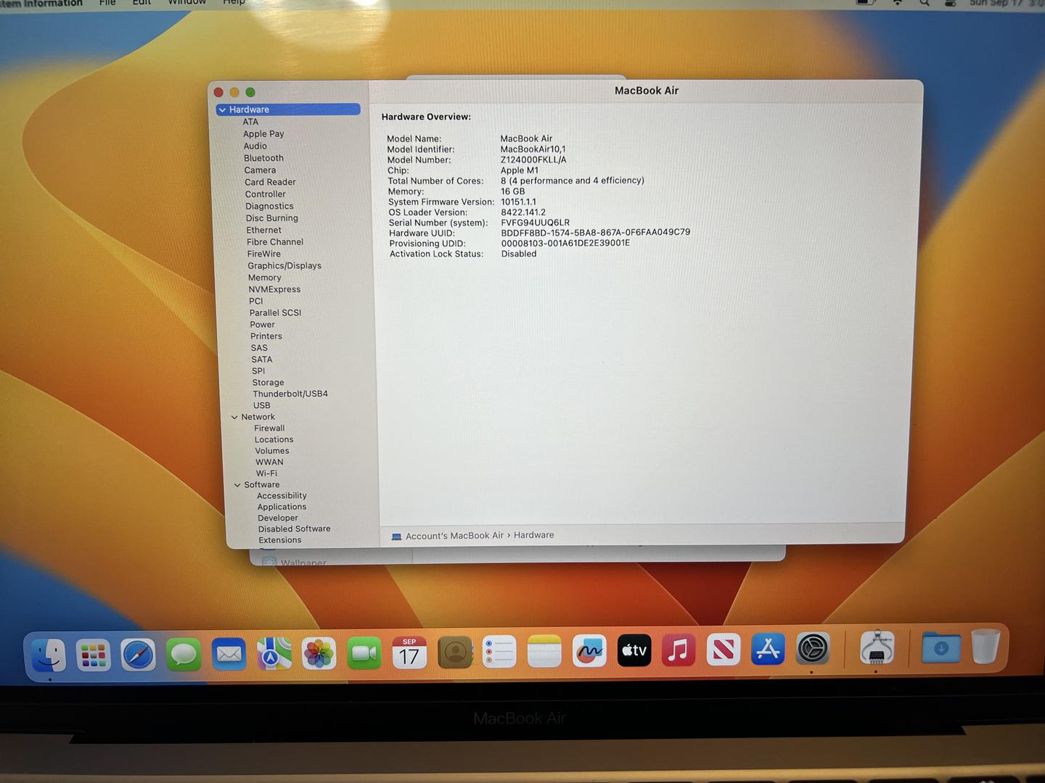Screen dimensions: 1045x783
Task: Select NVMExpress in the sidebar
Action: [x=274, y=289]
